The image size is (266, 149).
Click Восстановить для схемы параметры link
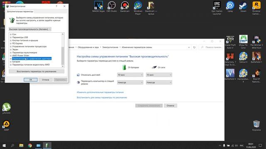pos(102,98)
